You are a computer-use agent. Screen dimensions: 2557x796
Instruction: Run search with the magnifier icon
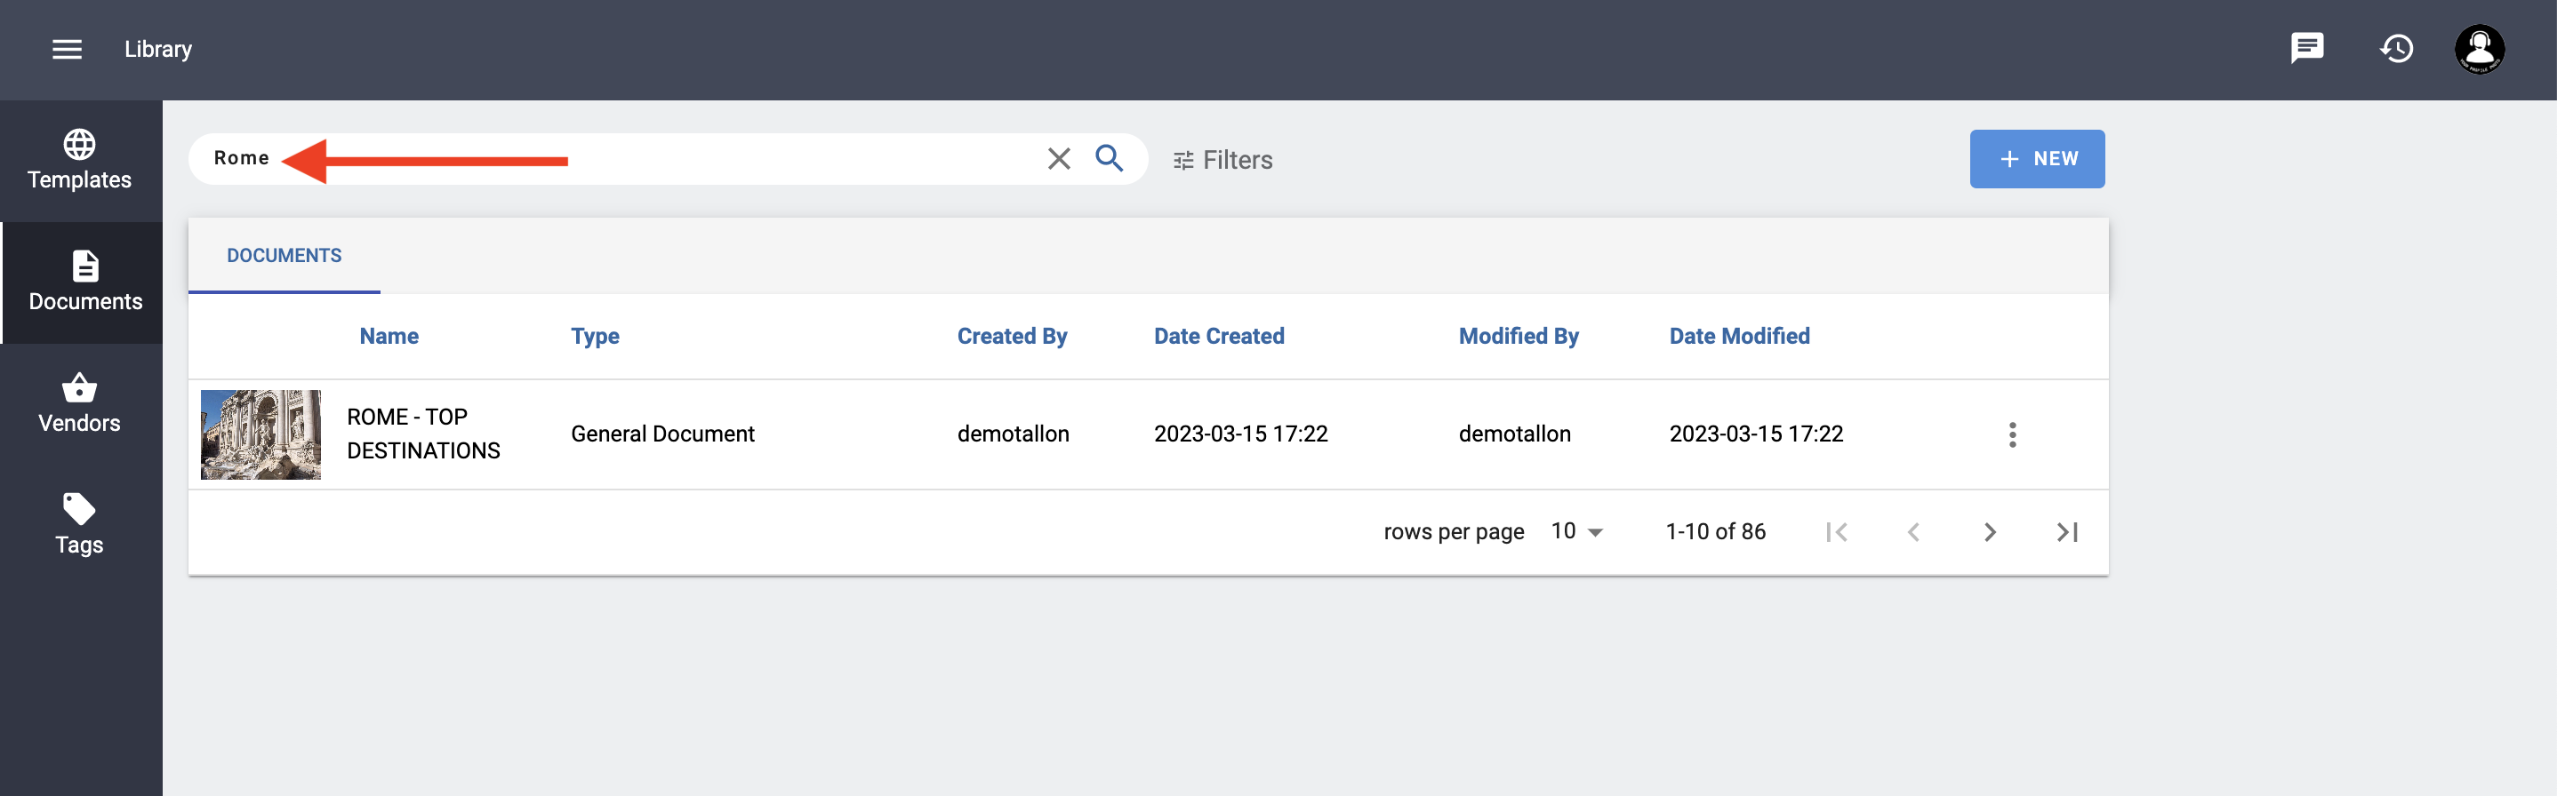[x=1109, y=159]
